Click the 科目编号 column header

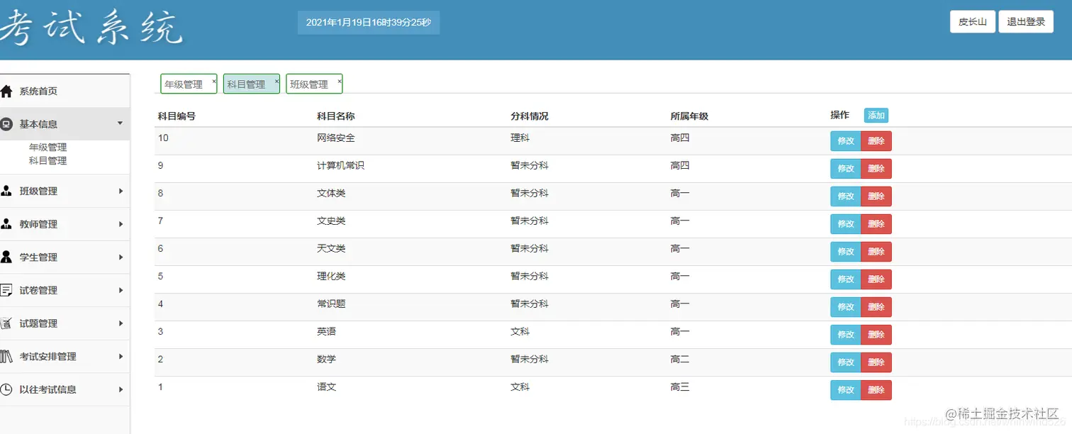coord(177,116)
